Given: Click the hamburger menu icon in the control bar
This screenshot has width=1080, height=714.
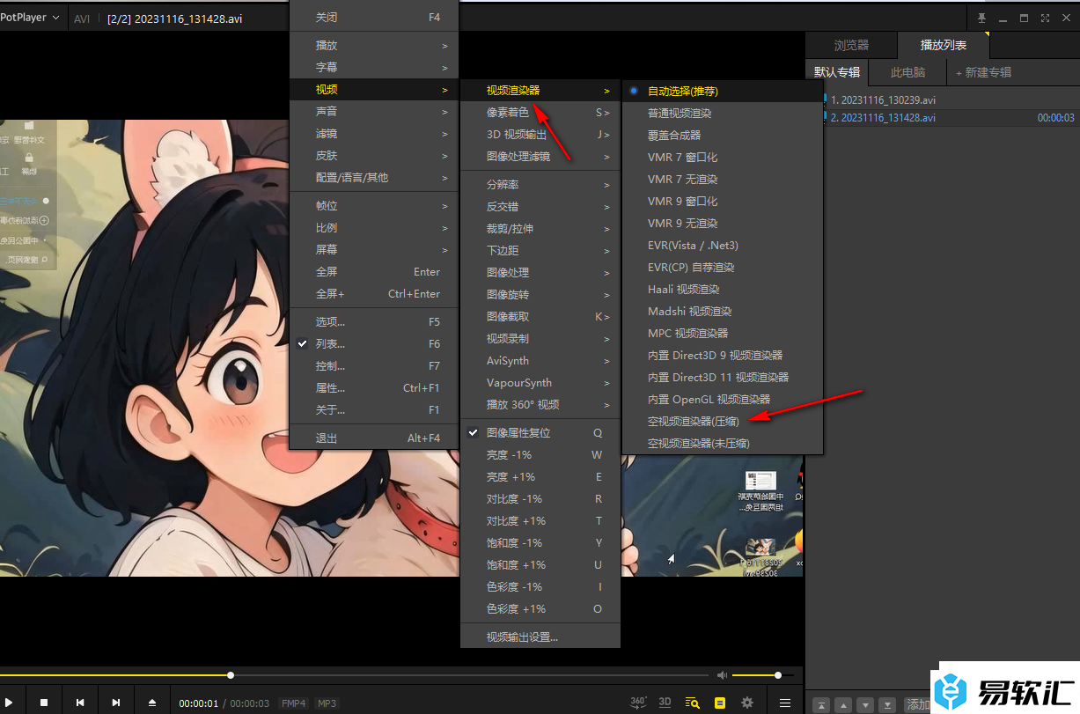Looking at the screenshot, I should coord(784,703).
